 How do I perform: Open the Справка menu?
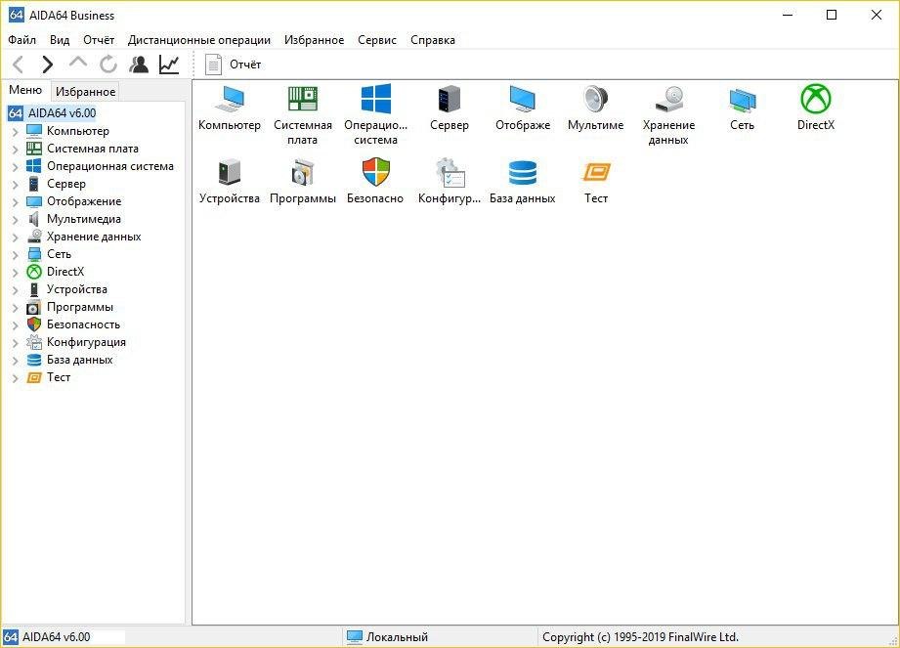433,40
